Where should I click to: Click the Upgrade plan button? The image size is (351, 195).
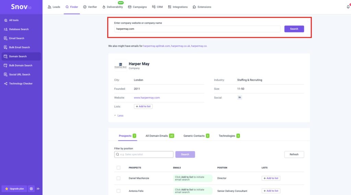tap(14, 189)
